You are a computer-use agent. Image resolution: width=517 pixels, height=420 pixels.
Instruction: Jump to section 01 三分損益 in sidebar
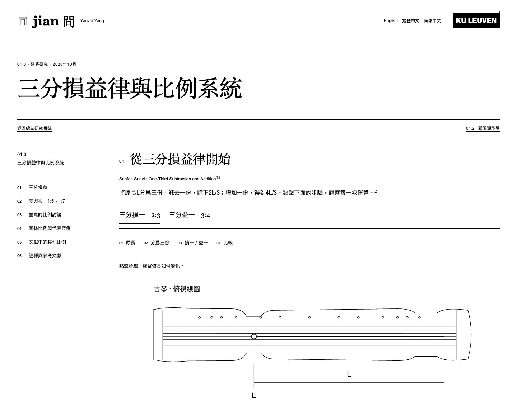32,188
